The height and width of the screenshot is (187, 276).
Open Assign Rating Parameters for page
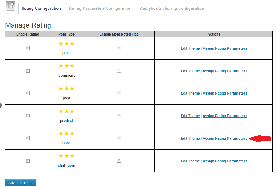225,48
